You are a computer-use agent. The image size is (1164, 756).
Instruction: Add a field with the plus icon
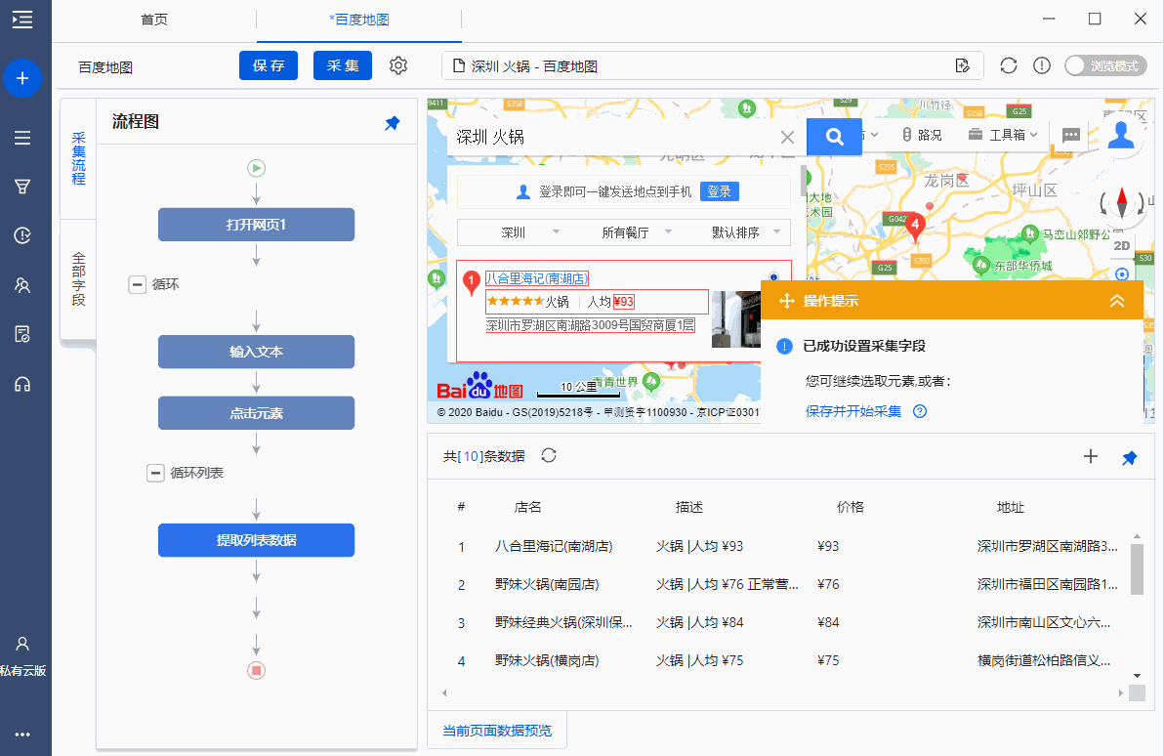tap(1091, 456)
